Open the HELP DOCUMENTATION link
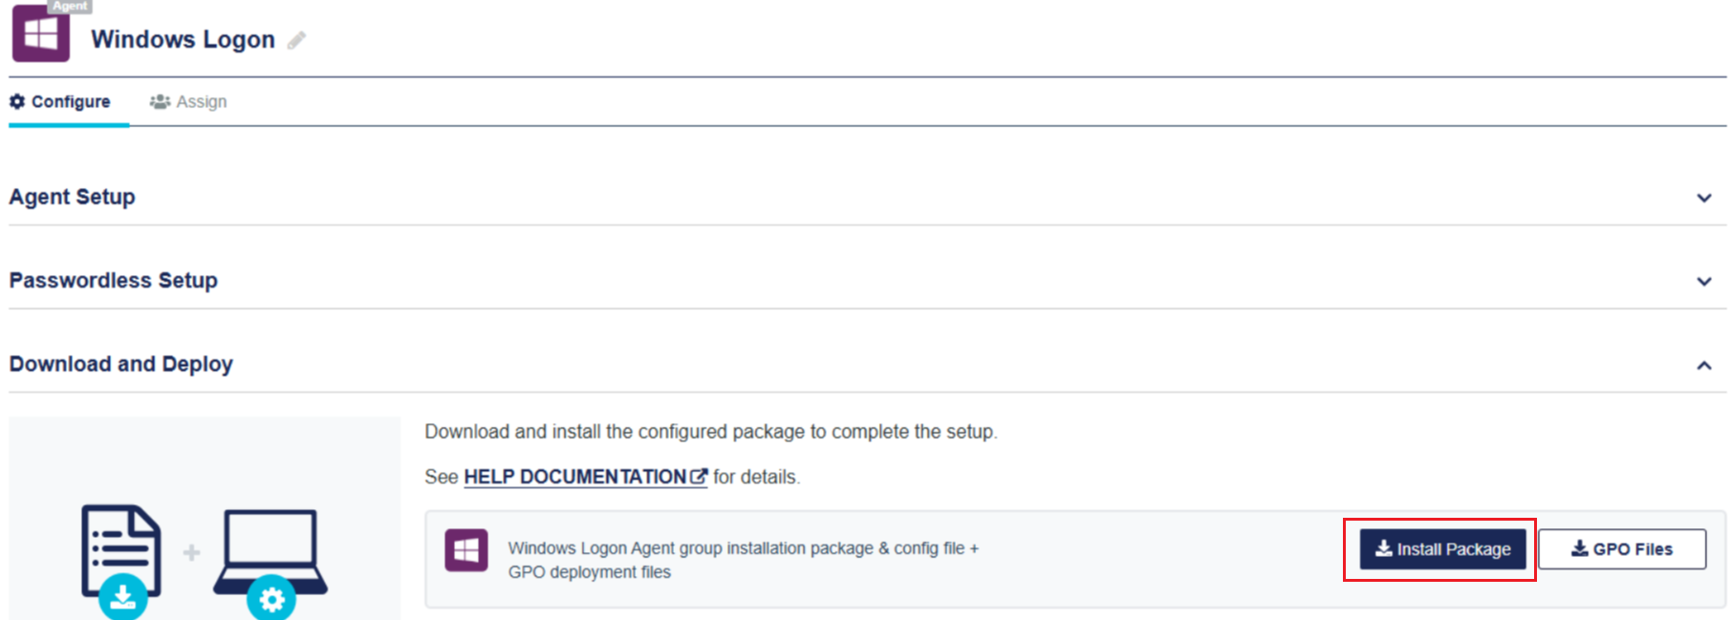1731x620 pixels. pos(574,477)
